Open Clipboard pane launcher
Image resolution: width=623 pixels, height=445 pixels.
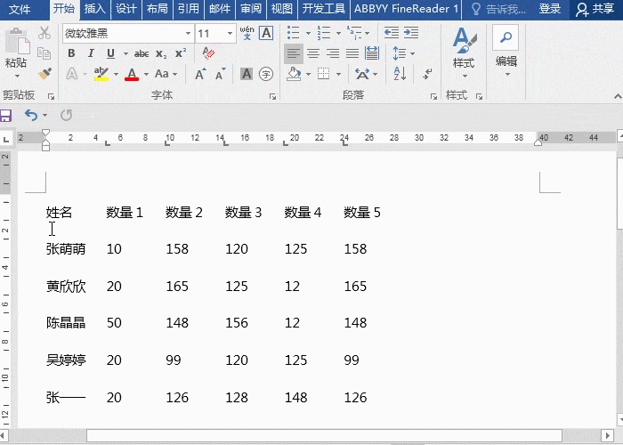[51, 96]
